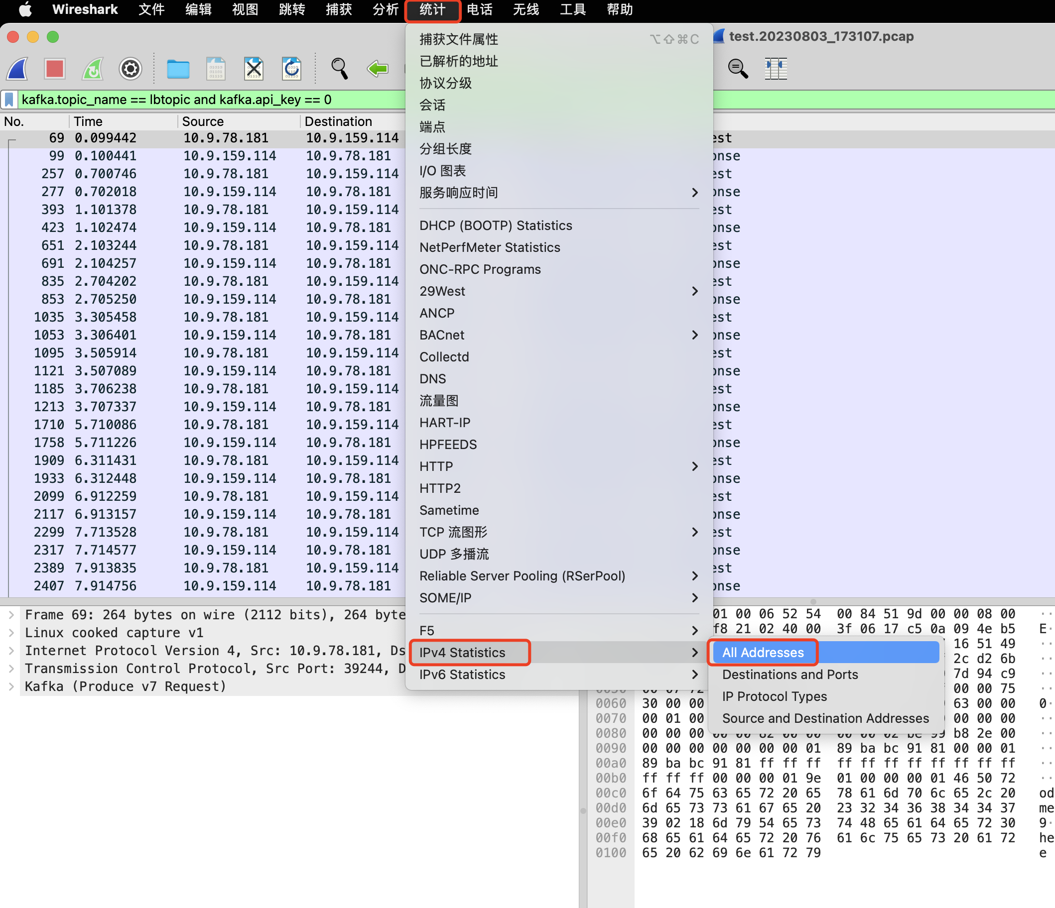This screenshot has width=1055, height=908.
Task: Open the 捕获 menu
Action: 339,9
